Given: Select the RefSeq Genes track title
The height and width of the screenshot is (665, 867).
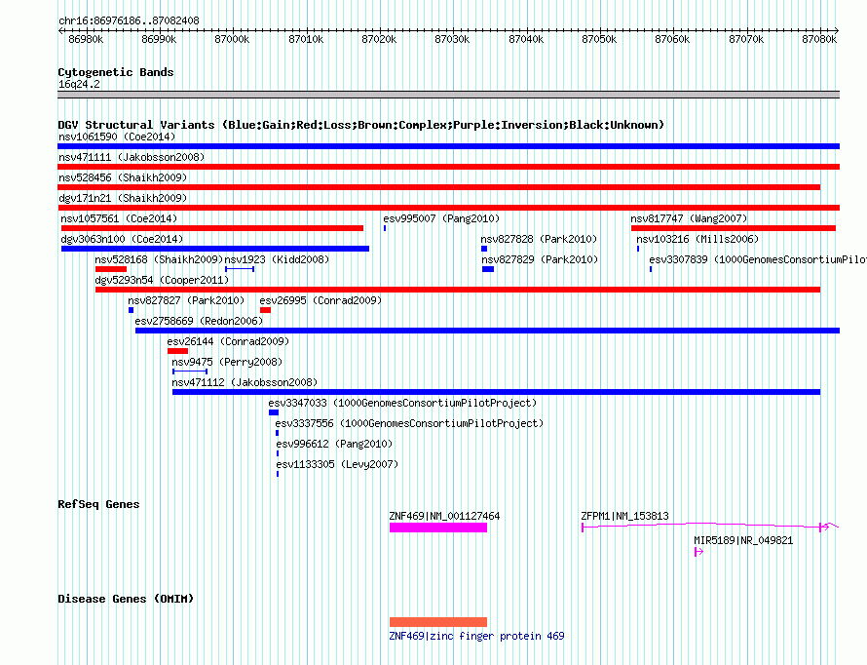Looking at the screenshot, I should [x=98, y=504].
